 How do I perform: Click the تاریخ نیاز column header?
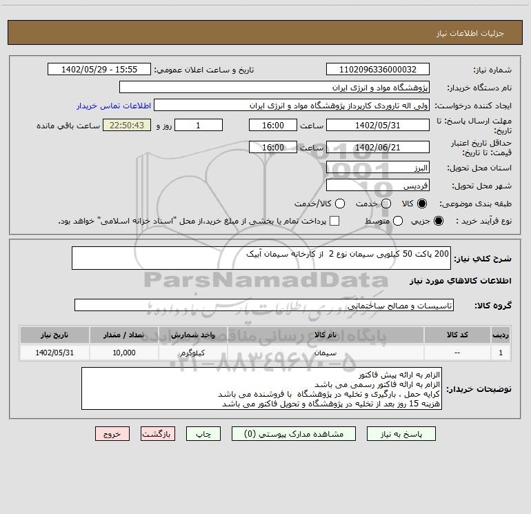54,335
